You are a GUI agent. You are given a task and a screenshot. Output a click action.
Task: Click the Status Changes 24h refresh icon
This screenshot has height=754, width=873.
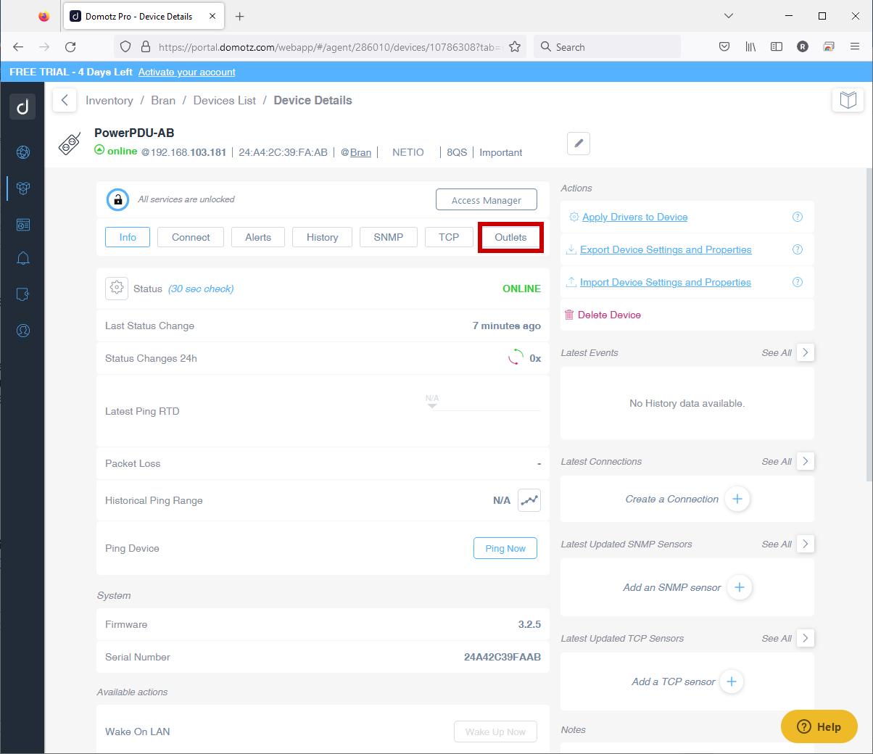(x=516, y=357)
